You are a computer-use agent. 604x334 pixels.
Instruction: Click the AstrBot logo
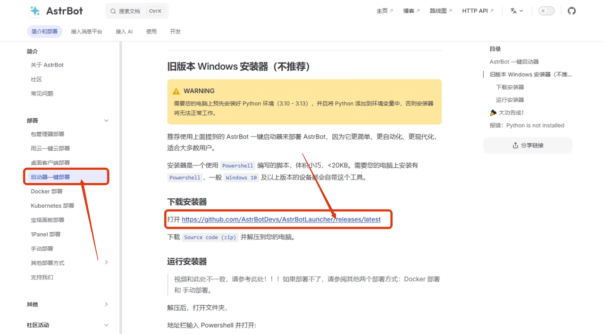(x=56, y=11)
